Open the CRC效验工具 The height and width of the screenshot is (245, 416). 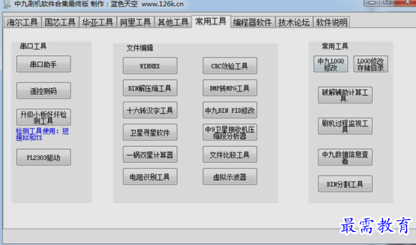[230, 65]
